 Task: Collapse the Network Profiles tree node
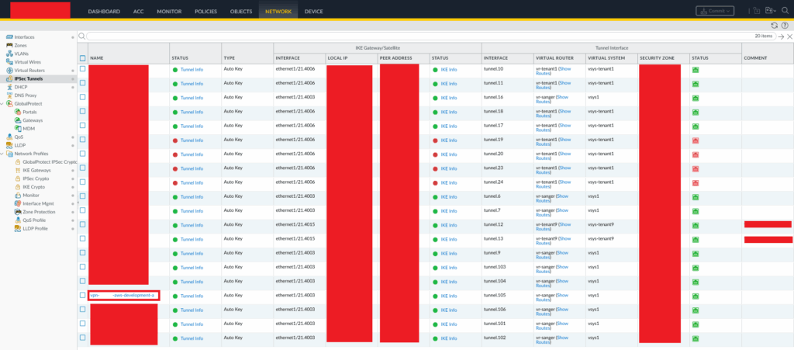coord(3,154)
